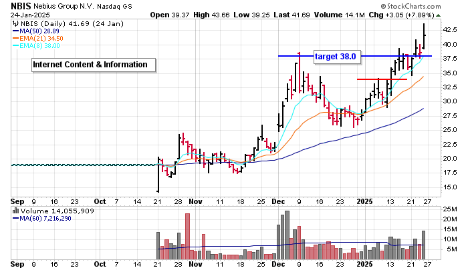The width and height of the screenshot is (468, 270).
Task: Click 28 on the volume panel date axis
Action: pos(179,265)
